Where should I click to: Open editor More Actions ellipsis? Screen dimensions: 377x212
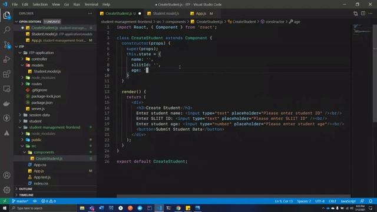(x=371, y=14)
